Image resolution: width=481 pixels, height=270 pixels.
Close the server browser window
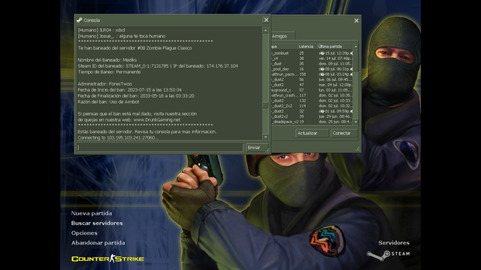[x=356, y=20]
